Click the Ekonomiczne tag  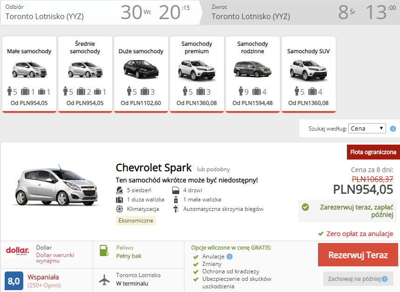click(x=136, y=221)
